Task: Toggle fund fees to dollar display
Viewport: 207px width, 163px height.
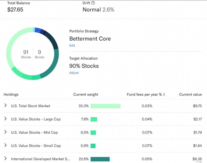Action: click(164, 94)
